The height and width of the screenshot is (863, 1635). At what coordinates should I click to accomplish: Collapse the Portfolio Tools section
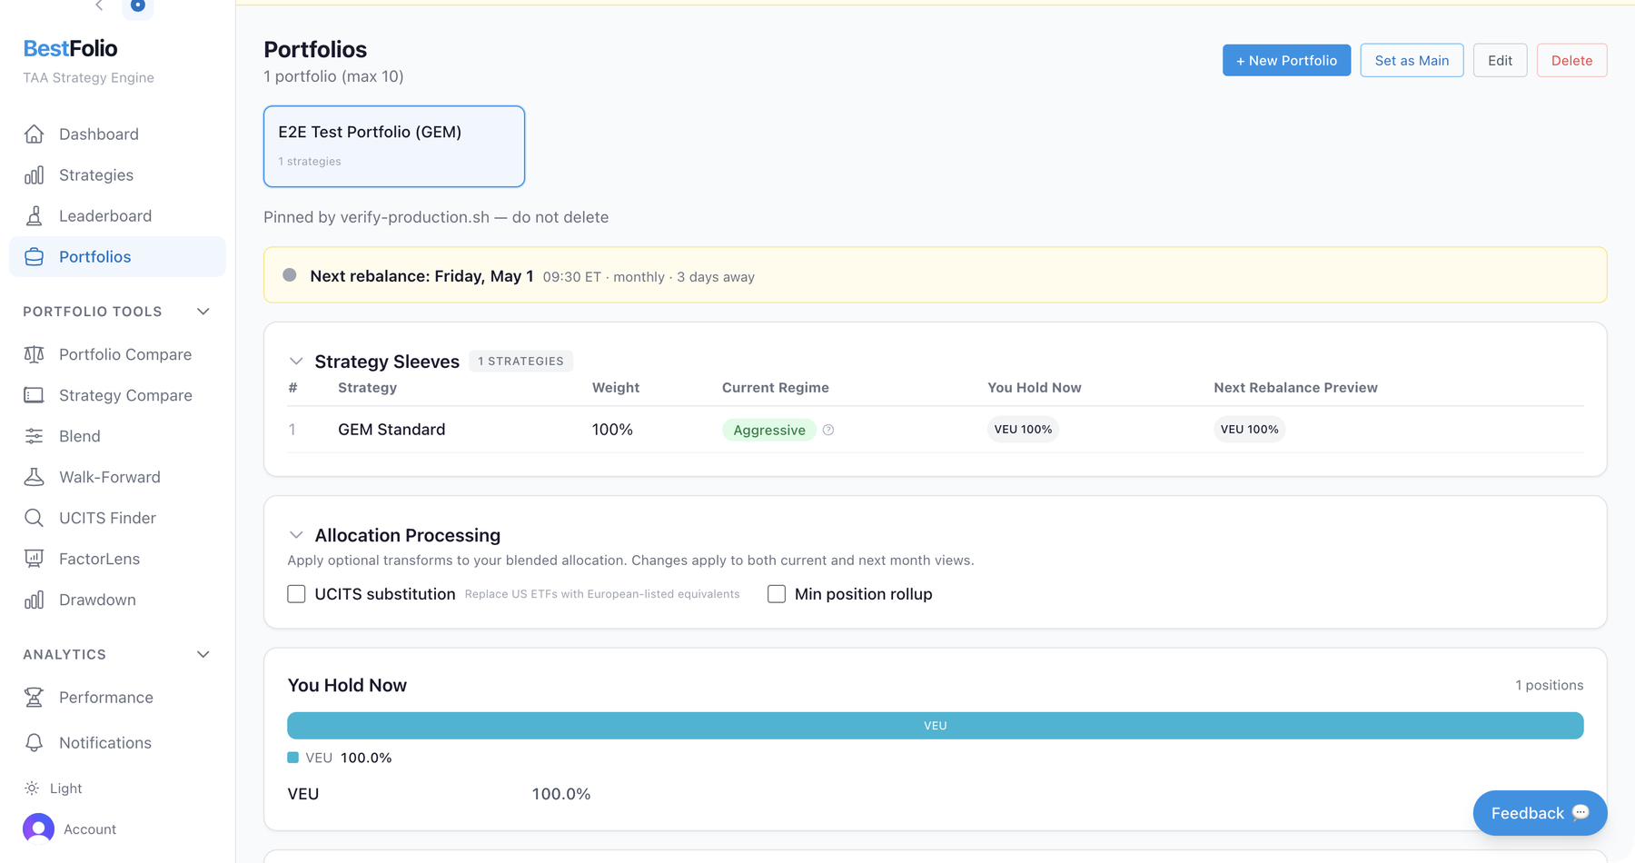tap(203, 312)
